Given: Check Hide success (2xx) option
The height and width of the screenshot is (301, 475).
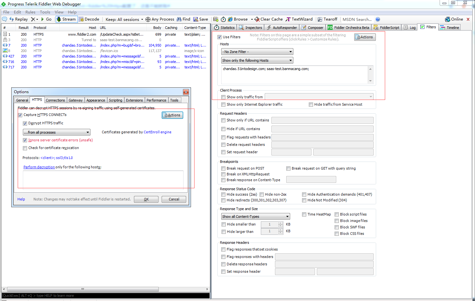Looking at the screenshot, I should tap(223, 194).
